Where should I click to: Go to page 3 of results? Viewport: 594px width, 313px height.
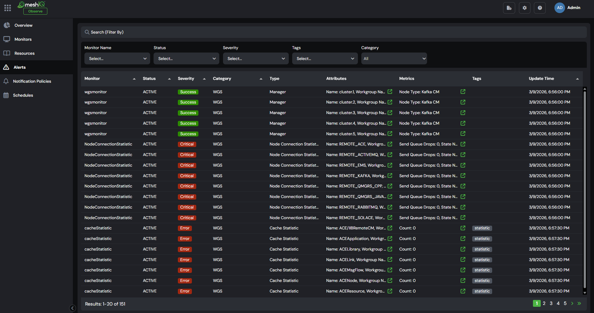coord(551,303)
